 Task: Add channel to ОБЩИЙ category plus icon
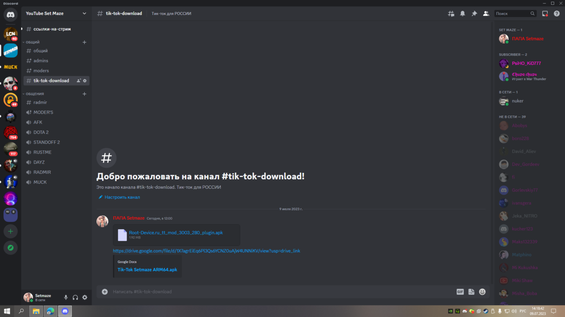[84, 42]
